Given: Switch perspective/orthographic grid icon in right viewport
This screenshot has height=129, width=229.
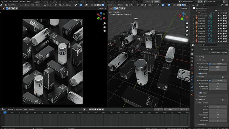Looking at the screenshot, I should (187, 35).
